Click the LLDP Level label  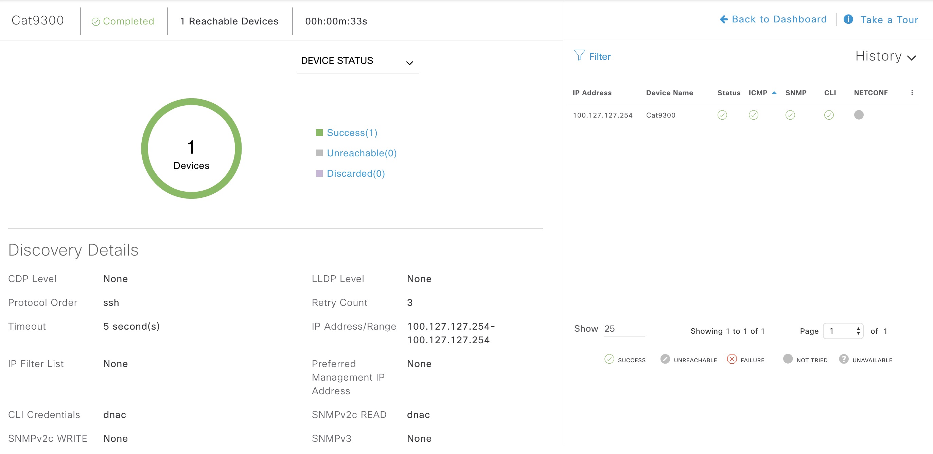pos(338,279)
